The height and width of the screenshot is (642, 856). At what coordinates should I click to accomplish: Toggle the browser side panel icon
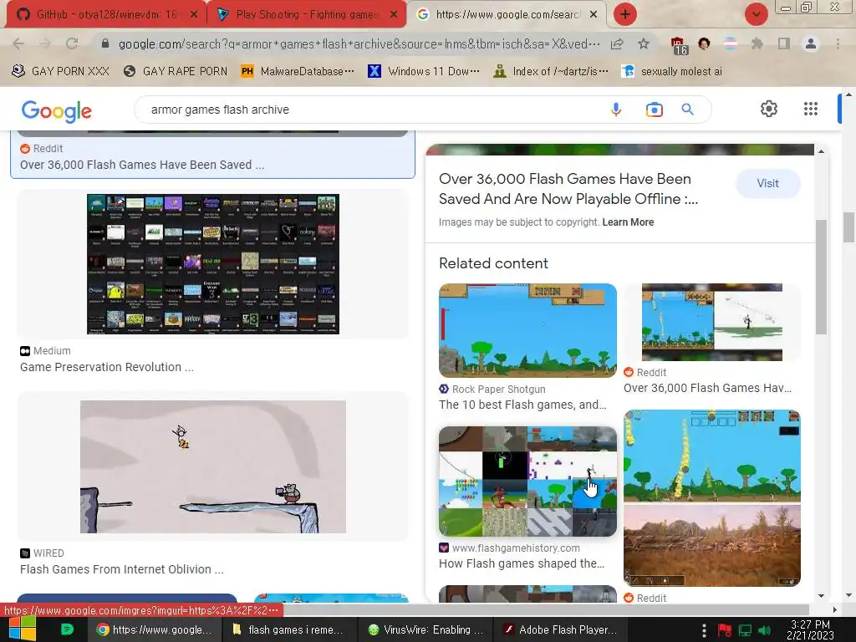(784, 43)
